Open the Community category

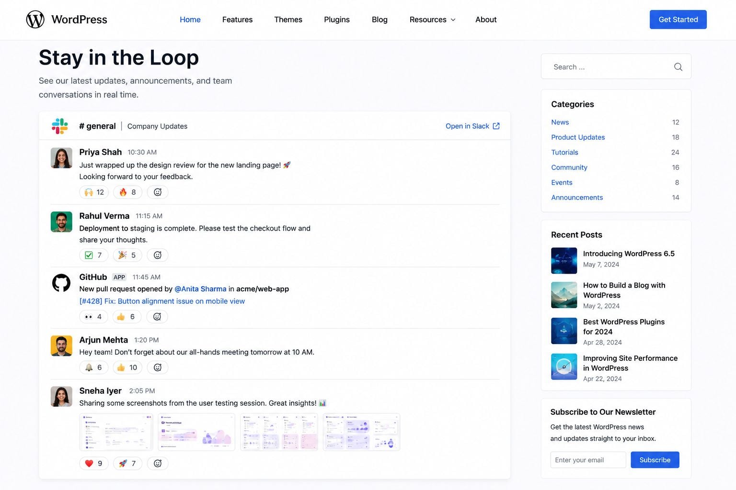(x=569, y=167)
